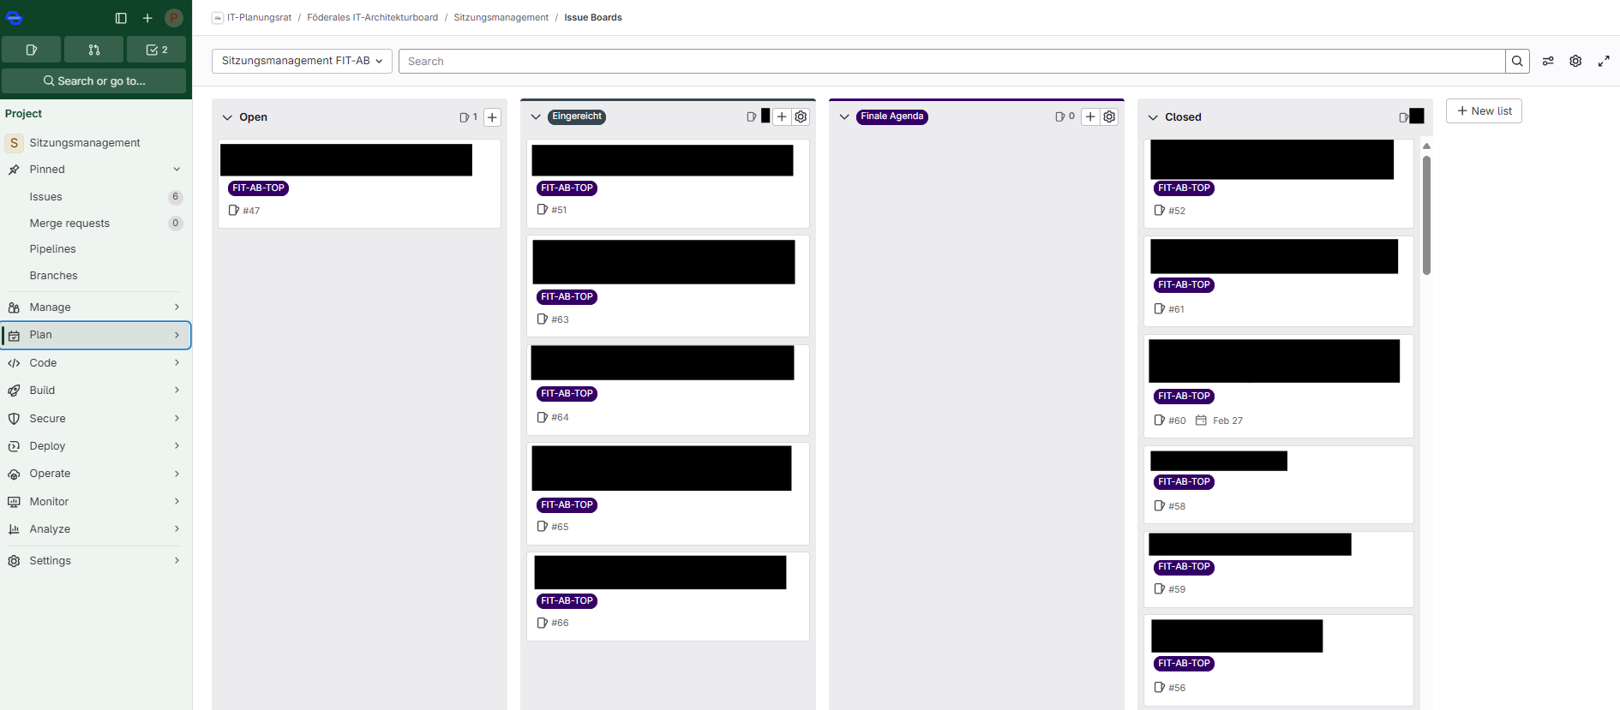Open Sitzungsmanagement FIT-AB board dropdown
The width and height of the screenshot is (1620, 710).
click(x=302, y=61)
